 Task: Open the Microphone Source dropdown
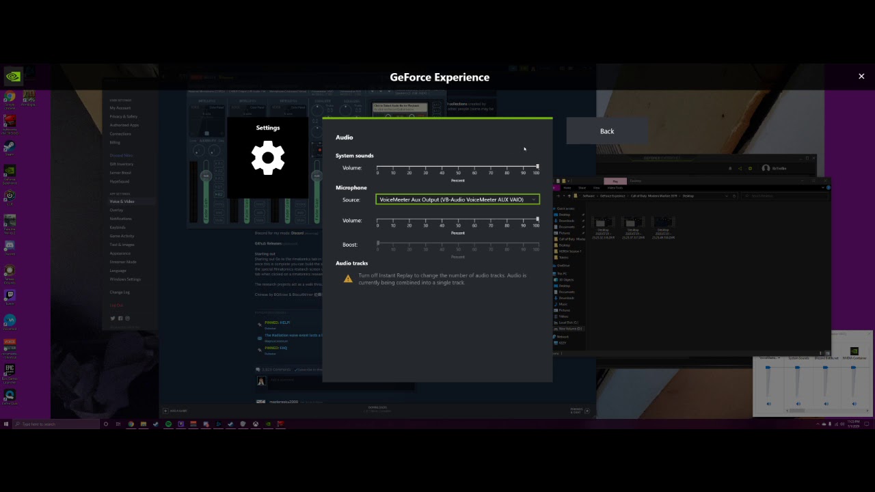pyautogui.click(x=457, y=200)
